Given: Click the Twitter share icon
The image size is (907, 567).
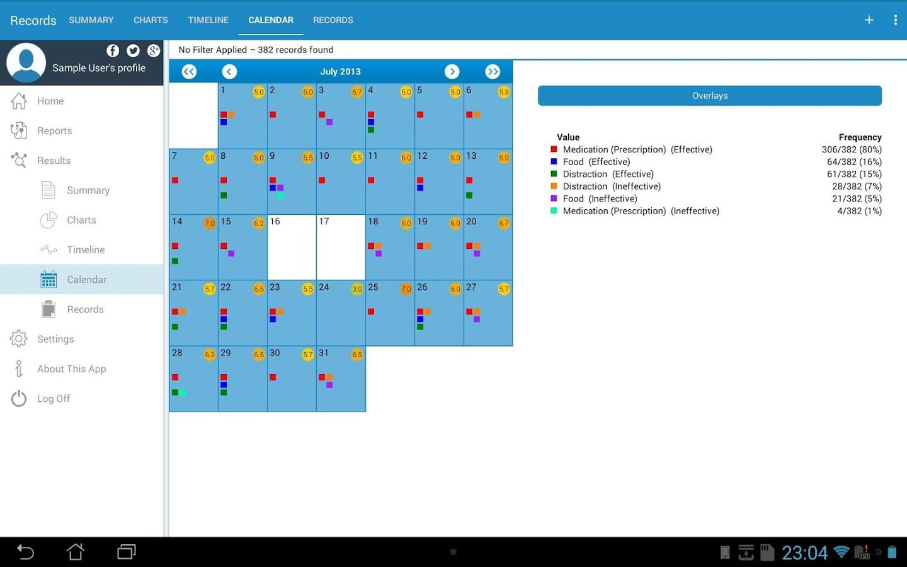Looking at the screenshot, I should (x=133, y=50).
